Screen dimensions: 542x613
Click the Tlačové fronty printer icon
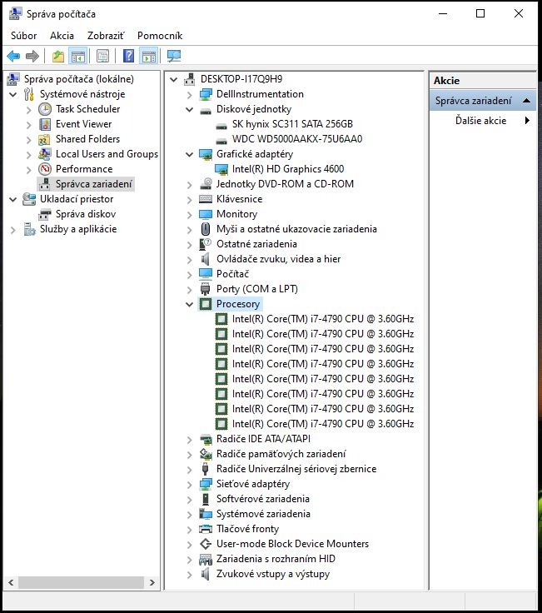(x=206, y=530)
